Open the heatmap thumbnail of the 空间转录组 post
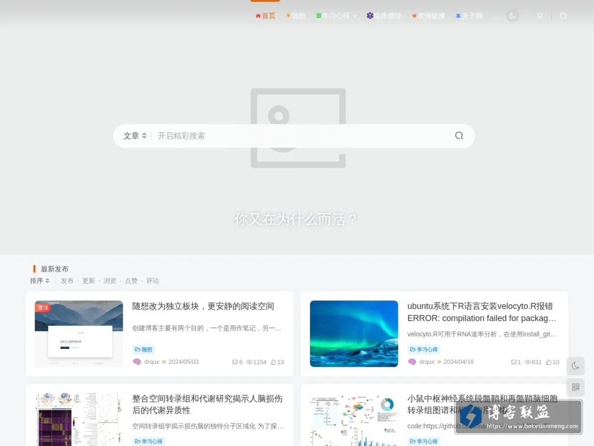 (79, 419)
